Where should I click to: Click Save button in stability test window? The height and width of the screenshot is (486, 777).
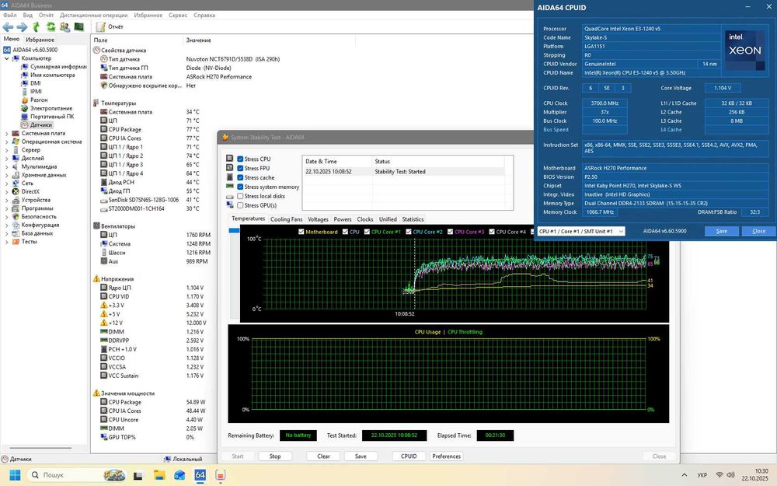point(361,456)
